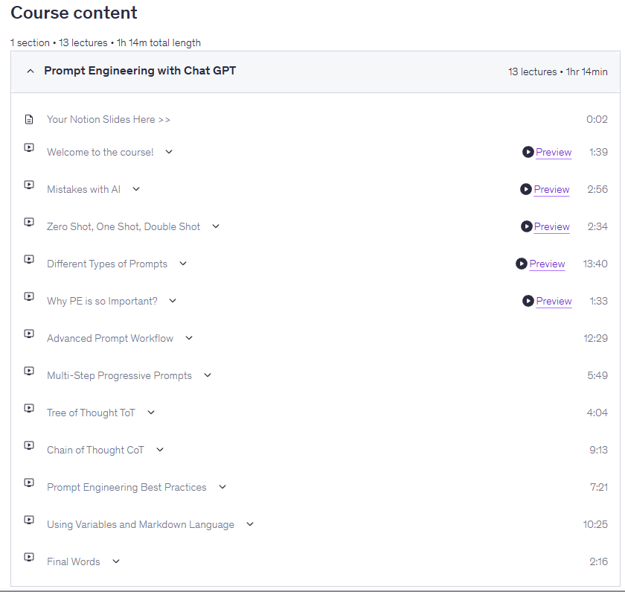The width and height of the screenshot is (625, 592).
Task: Click the video icon next to Why PE is so Important
Action: [x=29, y=296]
